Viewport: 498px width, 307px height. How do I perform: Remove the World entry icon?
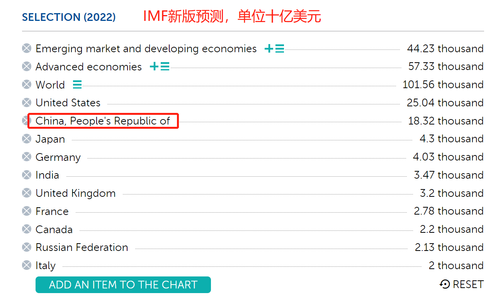tap(27, 85)
